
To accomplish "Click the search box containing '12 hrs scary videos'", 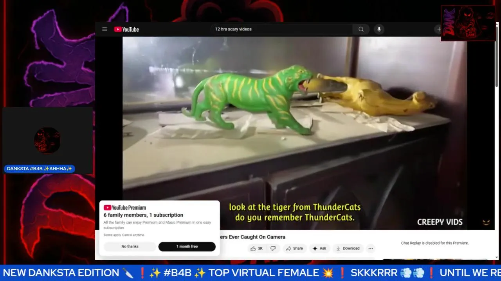I will click(x=281, y=29).
